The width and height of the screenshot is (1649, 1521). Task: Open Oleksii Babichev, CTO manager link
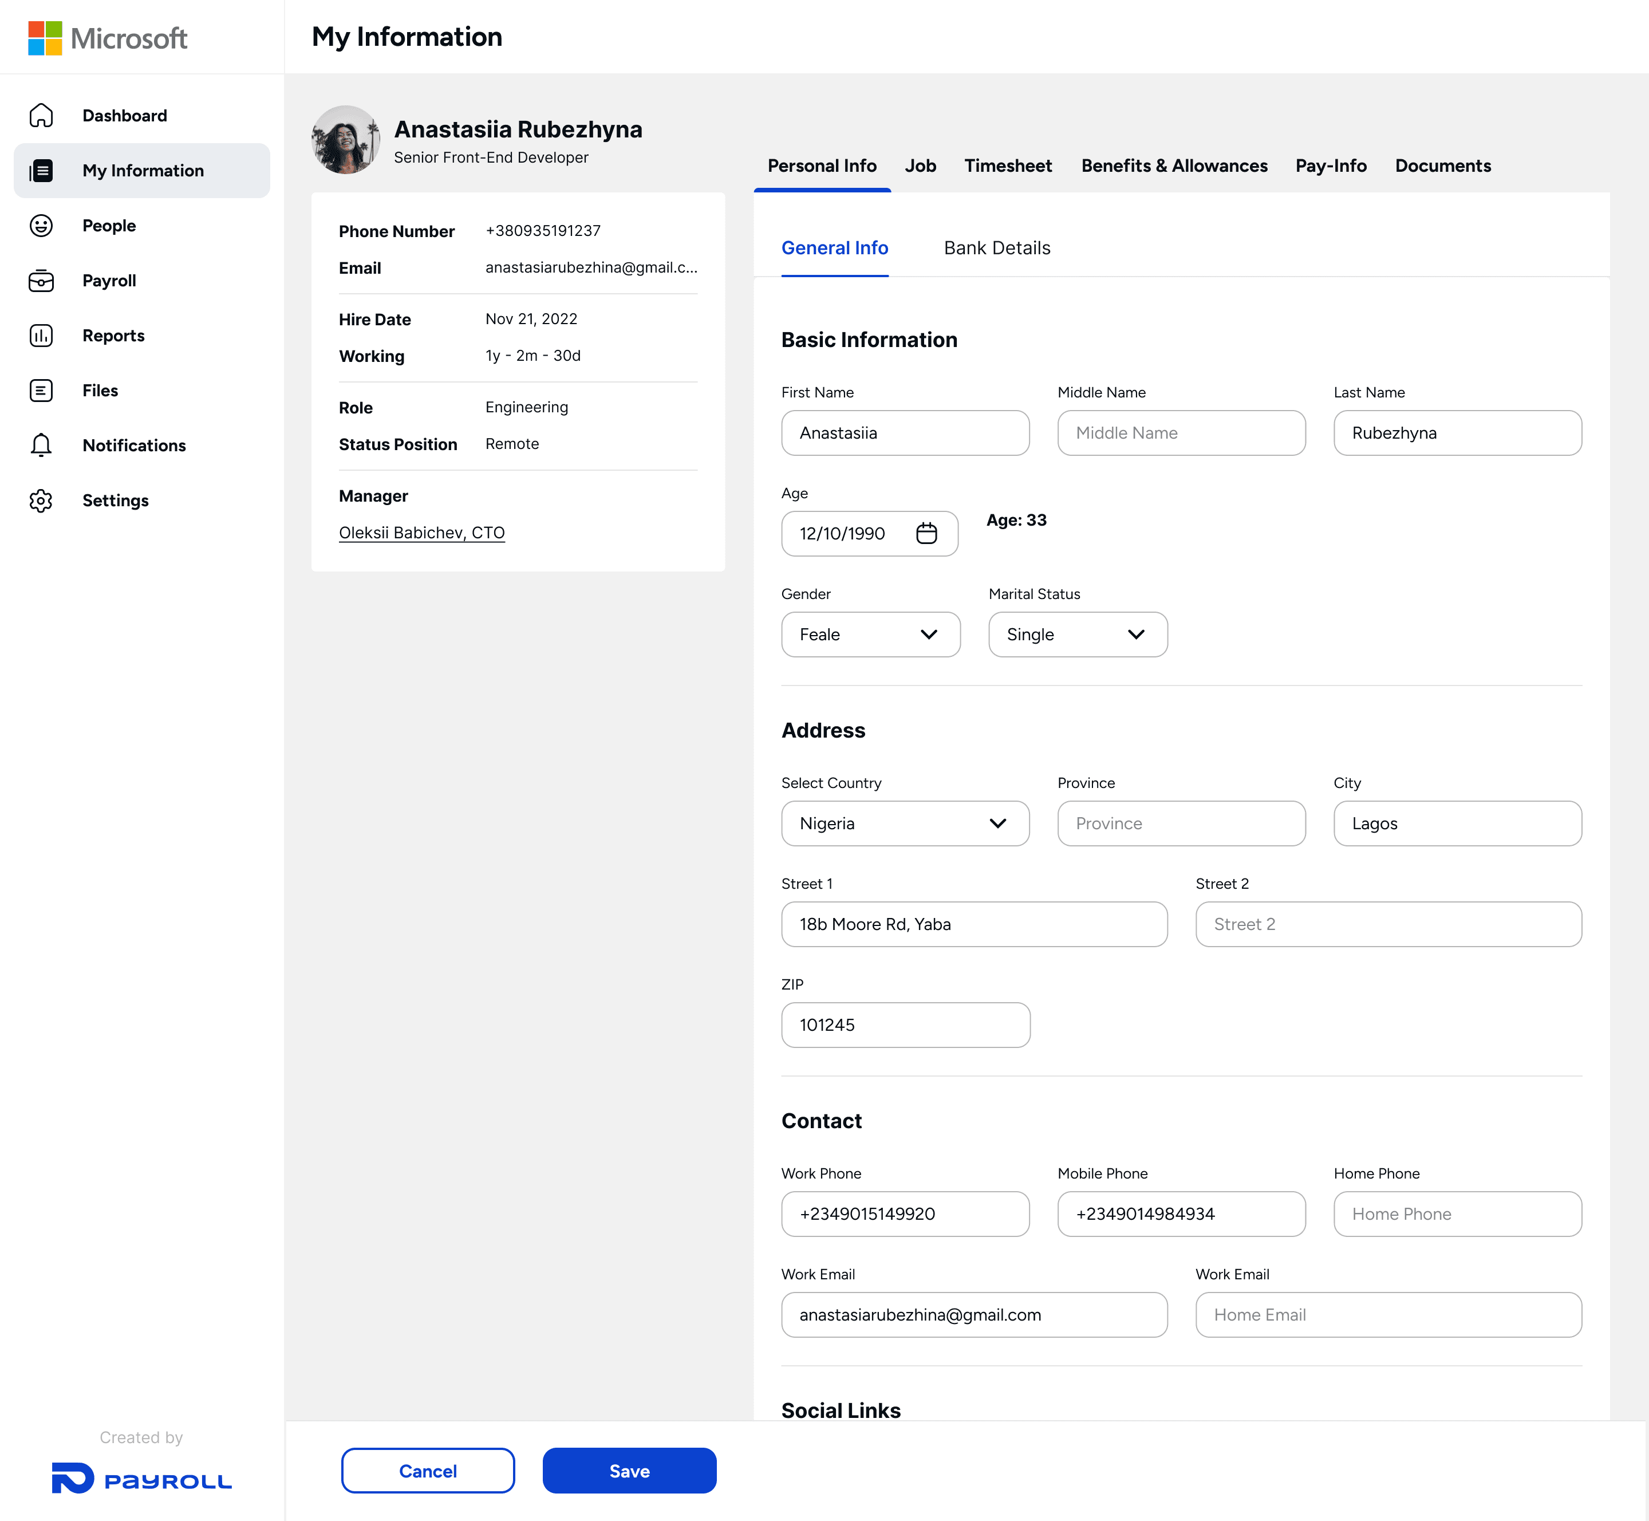click(421, 533)
